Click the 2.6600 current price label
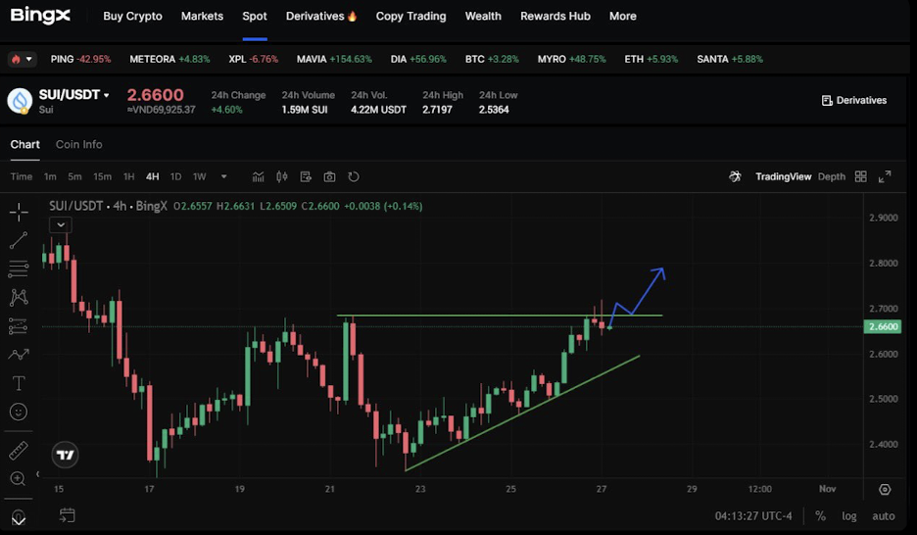The height and width of the screenshot is (535, 917). (884, 326)
